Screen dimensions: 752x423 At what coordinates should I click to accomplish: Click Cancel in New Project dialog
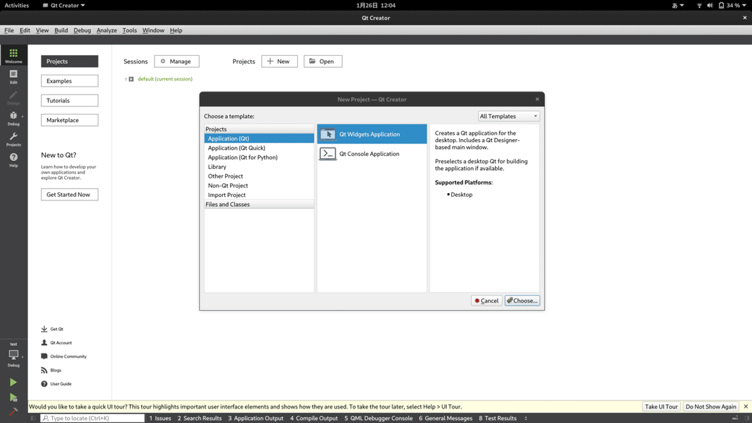[x=487, y=301]
